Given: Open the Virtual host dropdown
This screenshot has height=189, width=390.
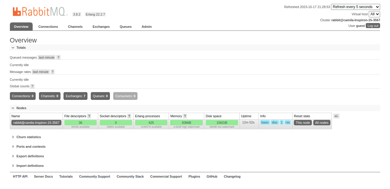Looking at the screenshot, I should click(374, 14).
